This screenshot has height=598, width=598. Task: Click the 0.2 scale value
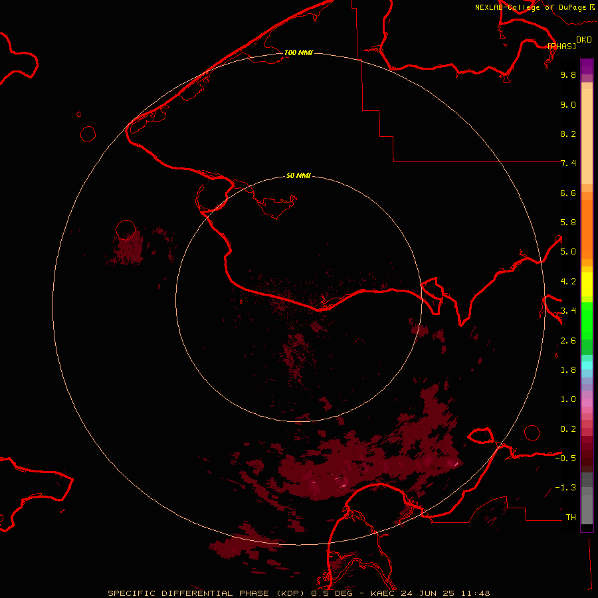click(x=568, y=429)
